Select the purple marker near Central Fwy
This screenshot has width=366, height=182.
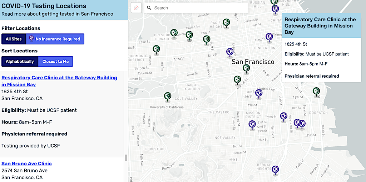click(259, 93)
